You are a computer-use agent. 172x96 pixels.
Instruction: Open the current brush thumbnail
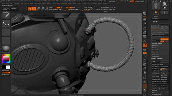[6, 15]
